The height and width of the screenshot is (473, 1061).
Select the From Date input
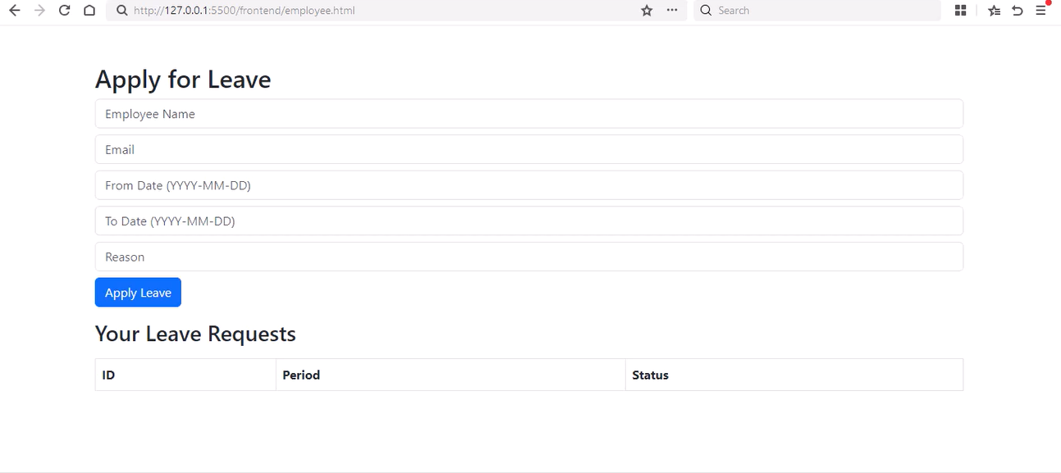click(x=528, y=185)
